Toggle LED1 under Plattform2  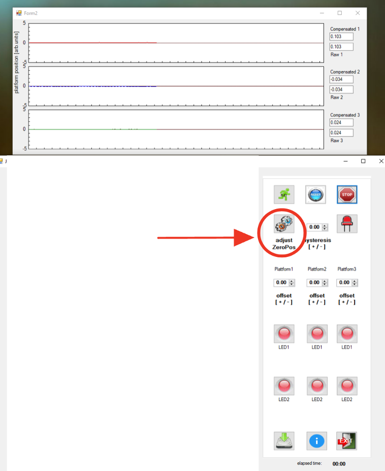click(x=317, y=333)
